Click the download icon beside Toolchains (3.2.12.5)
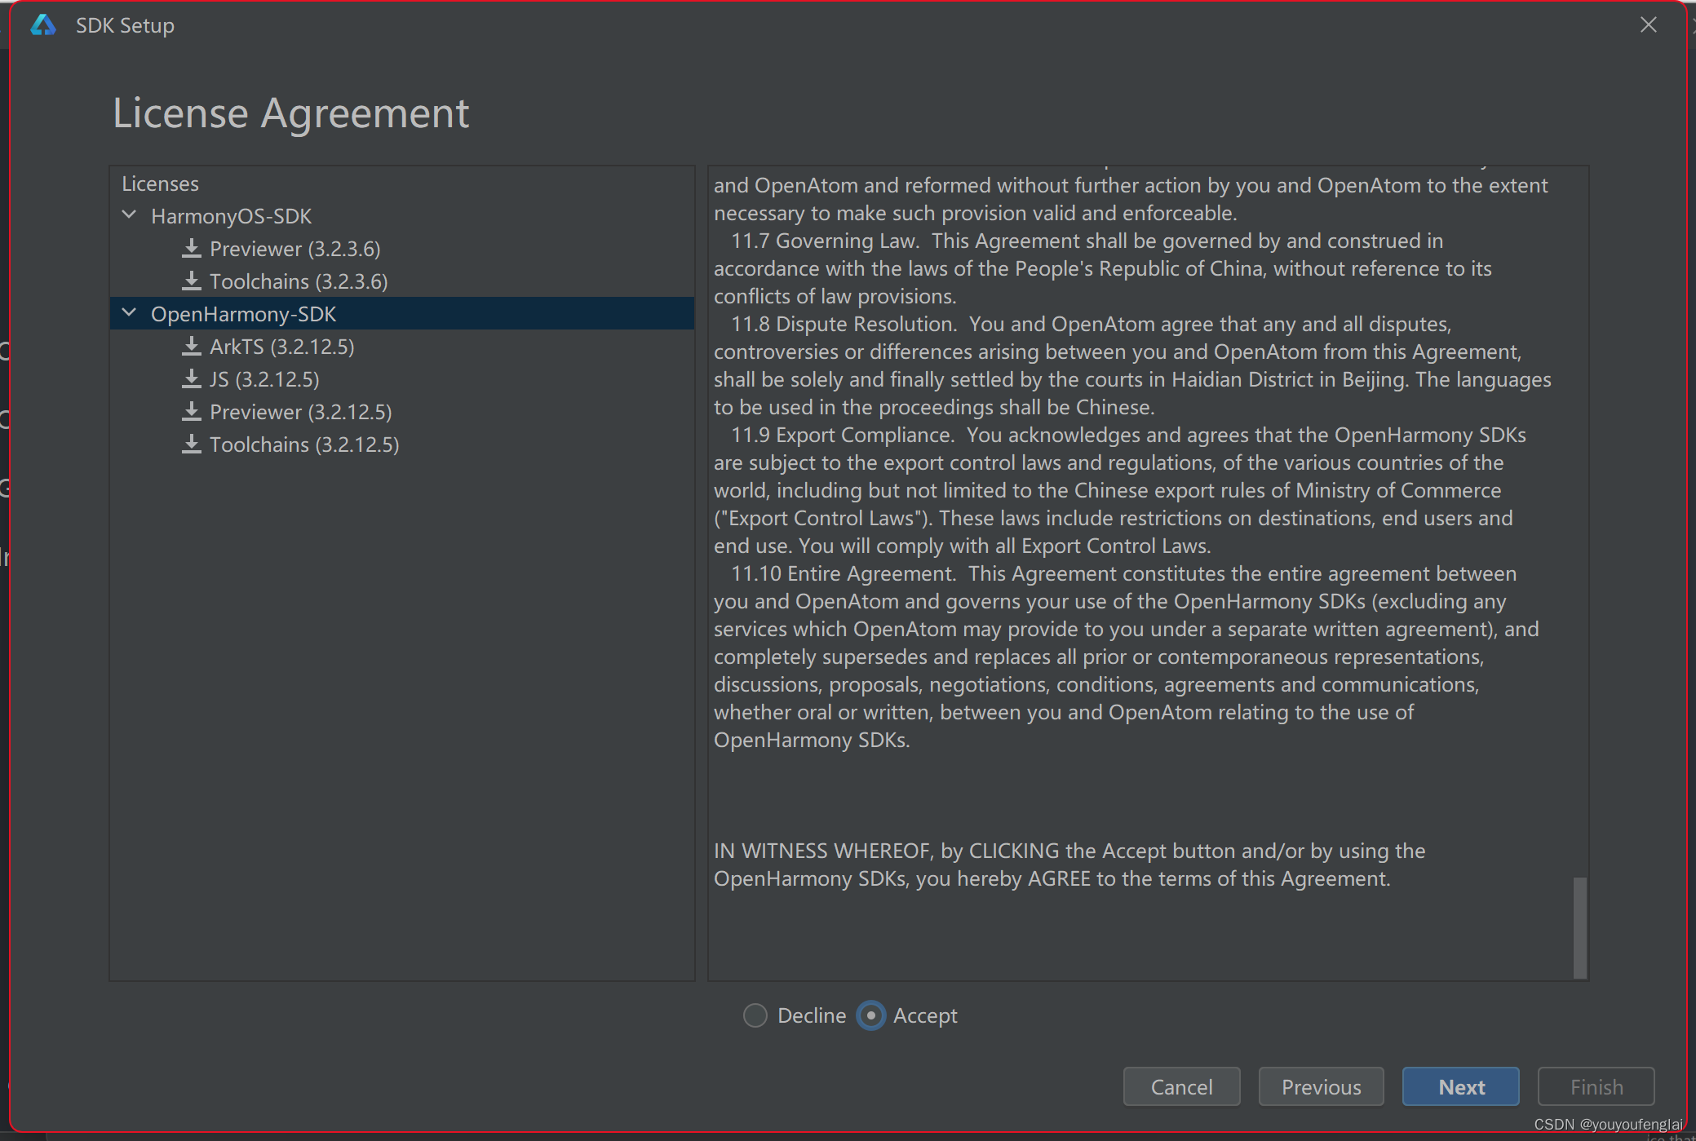Viewport: 1696px width, 1141px height. click(x=192, y=444)
